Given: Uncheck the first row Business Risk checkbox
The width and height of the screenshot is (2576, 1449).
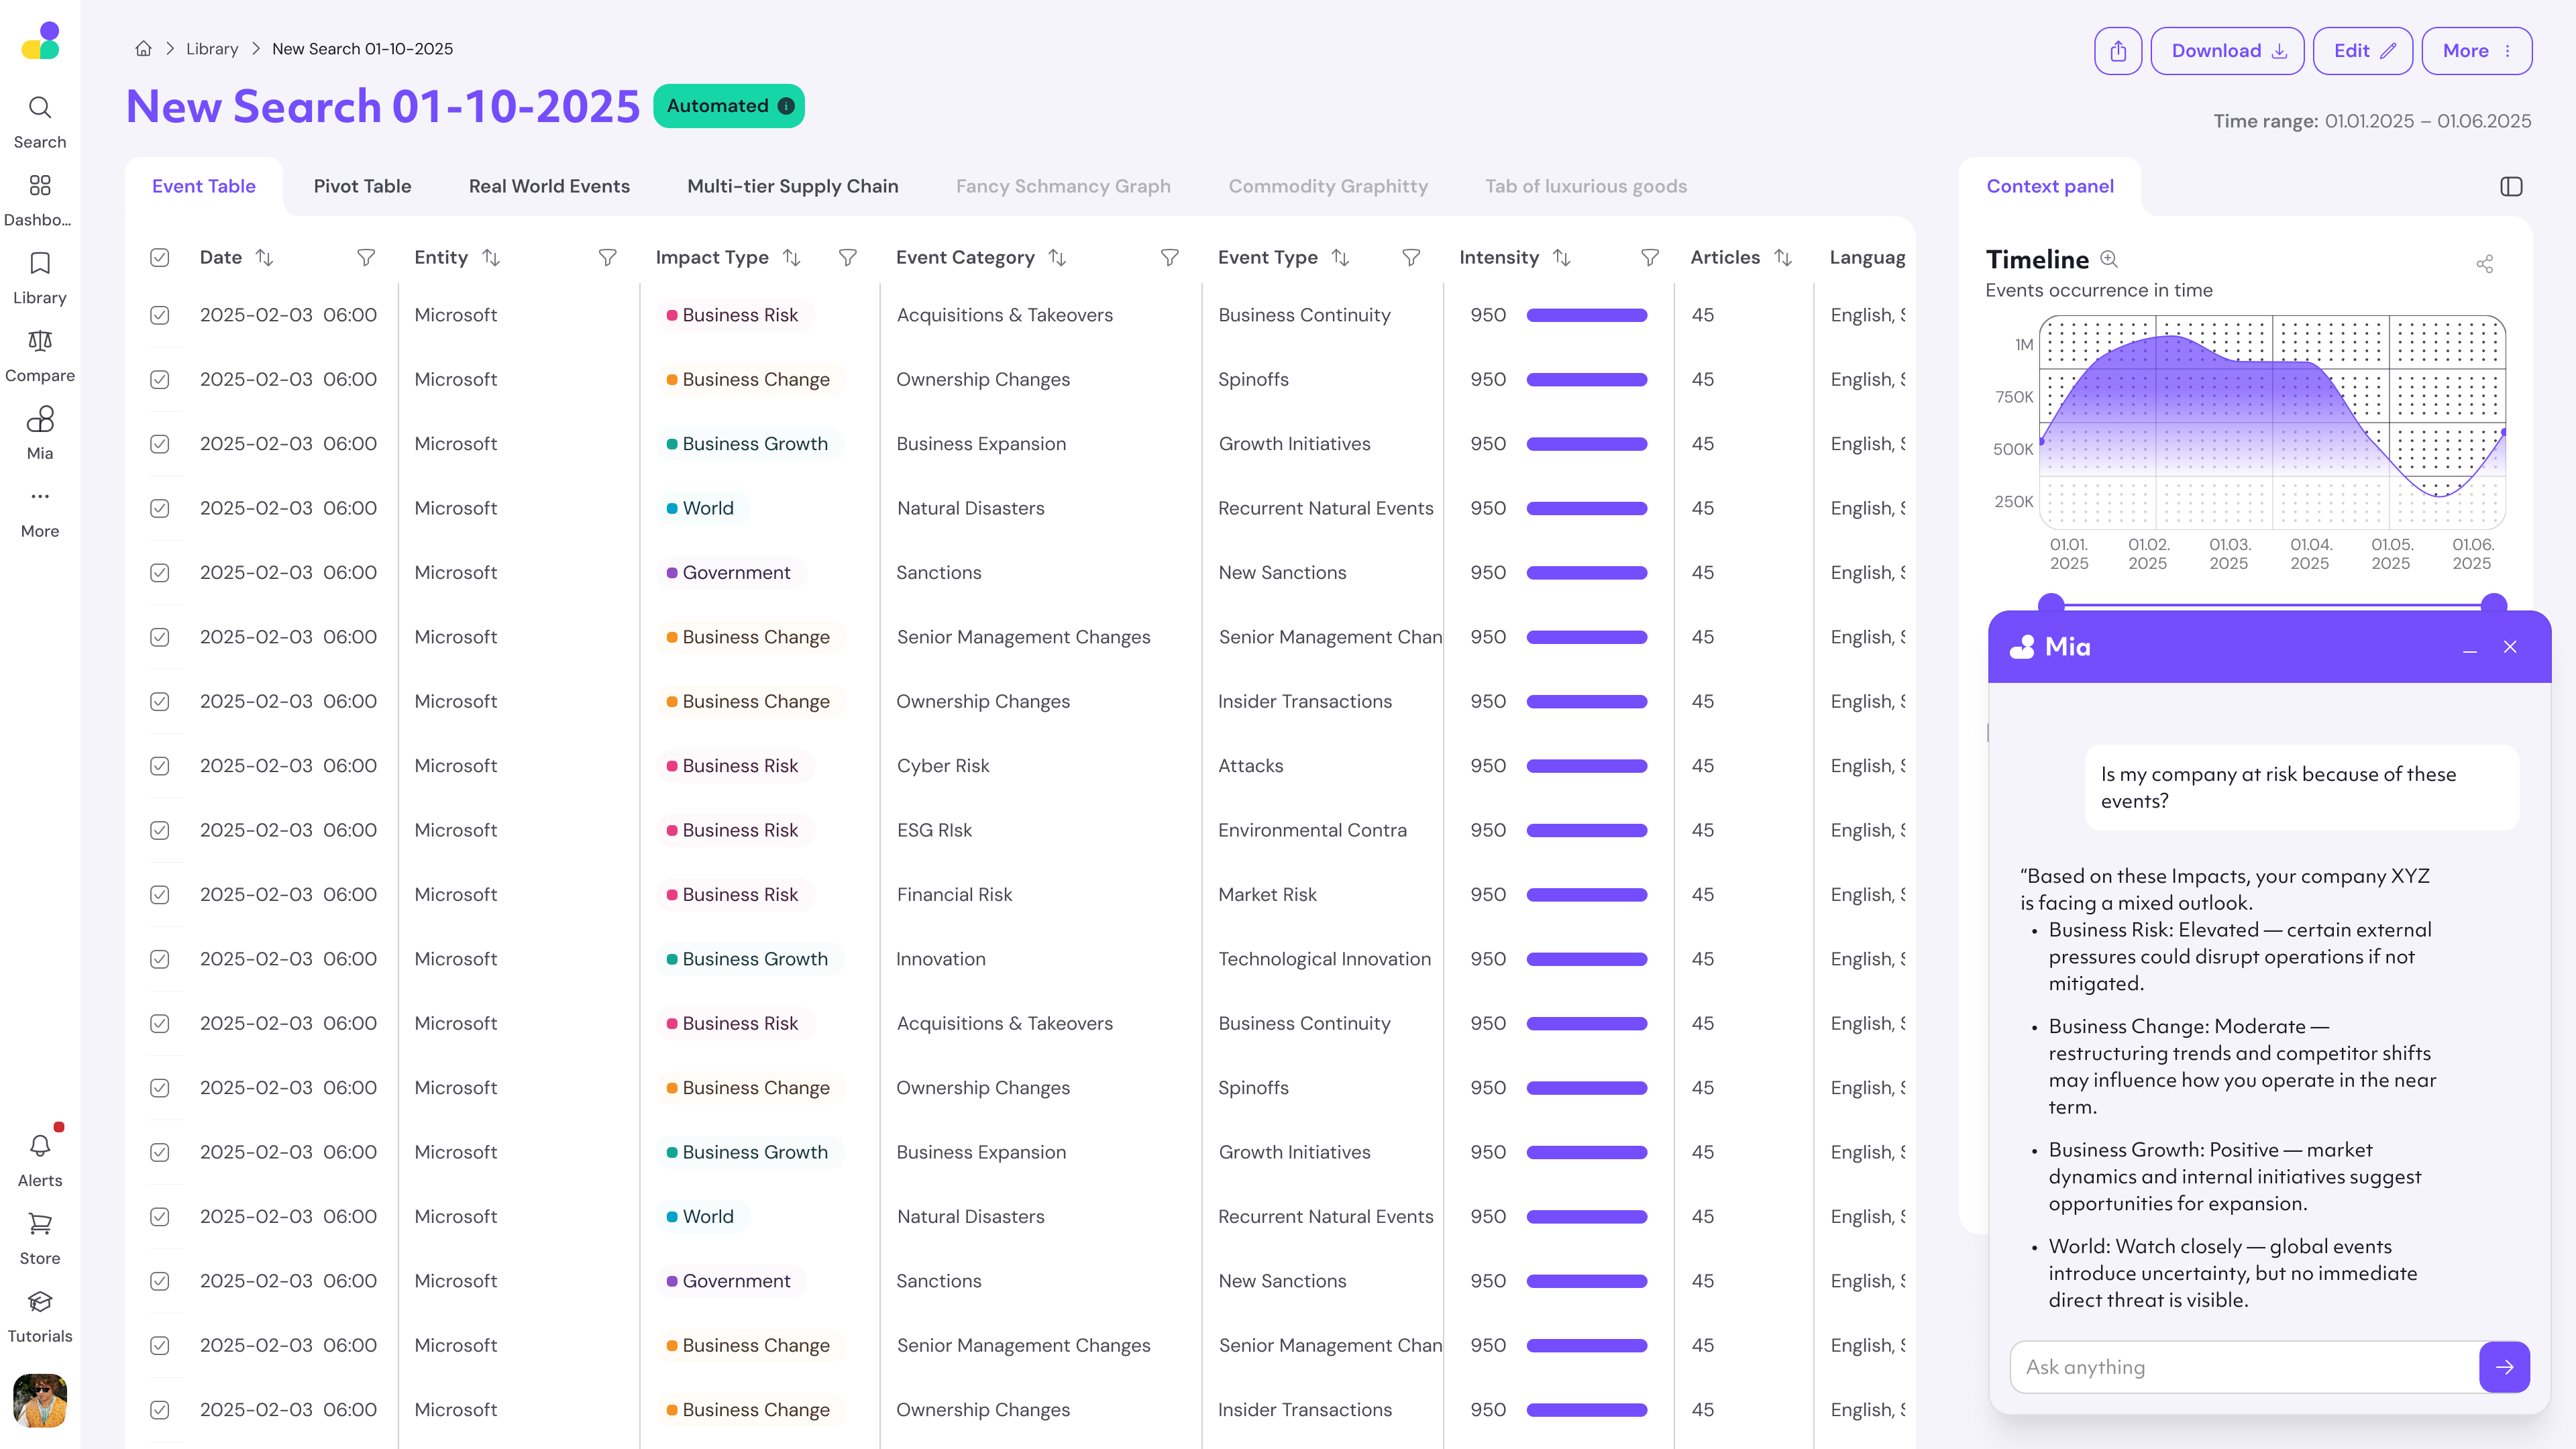Looking at the screenshot, I should pyautogui.click(x=160, y=315).
